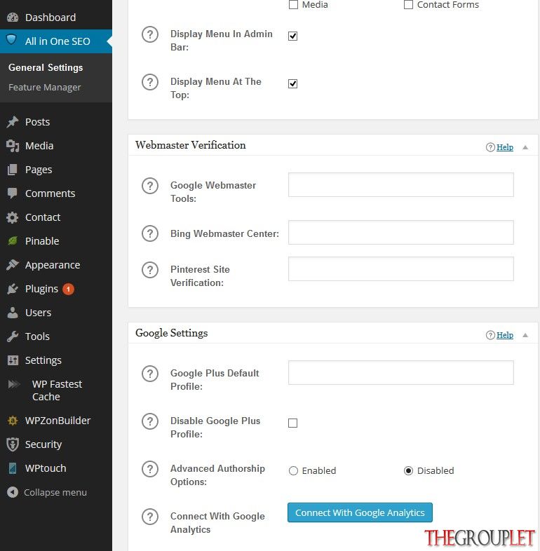Click the Plugins update count badge
This screenshot has height=551, width=540.
(68, 290)
